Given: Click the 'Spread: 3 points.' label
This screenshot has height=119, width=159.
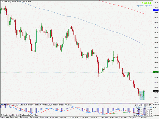Looking at the screenshot, I should click(x=144, y=6).
